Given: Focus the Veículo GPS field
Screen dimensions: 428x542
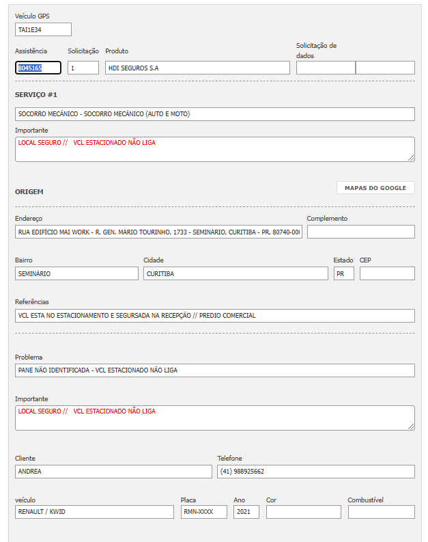Looking at the screenshot, I should [43, 29].
